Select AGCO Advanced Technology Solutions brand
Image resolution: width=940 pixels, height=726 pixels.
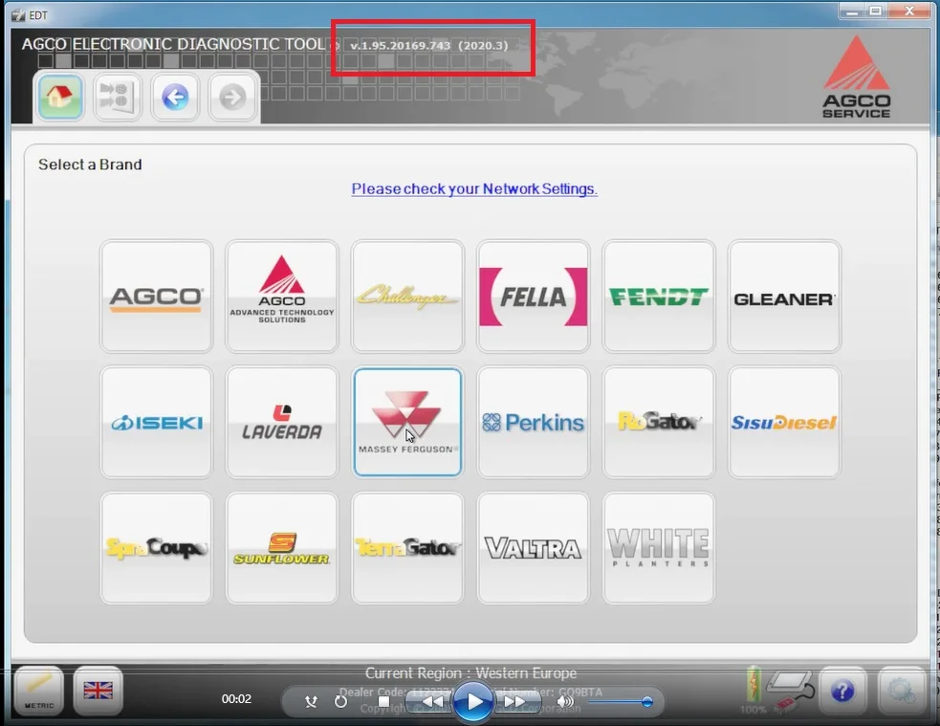click(x=282, y=297)
